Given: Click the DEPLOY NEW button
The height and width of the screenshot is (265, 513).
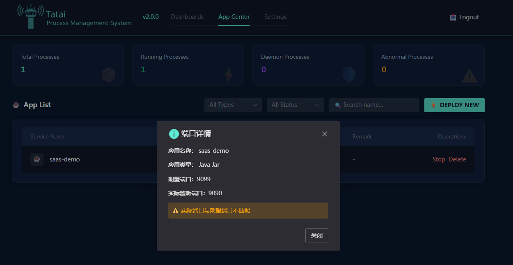Looking at the screenshot, I should pyautogui.click(x=454, y=105).
